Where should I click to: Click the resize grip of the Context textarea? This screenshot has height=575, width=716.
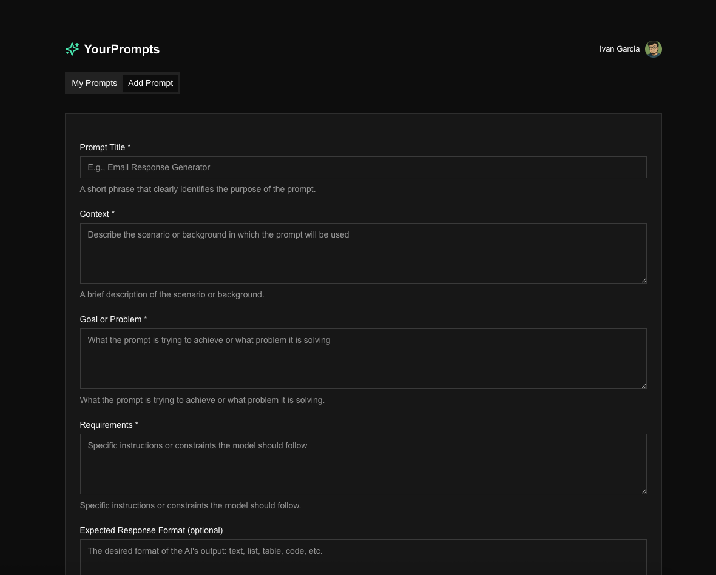click(x=644, y=279)
